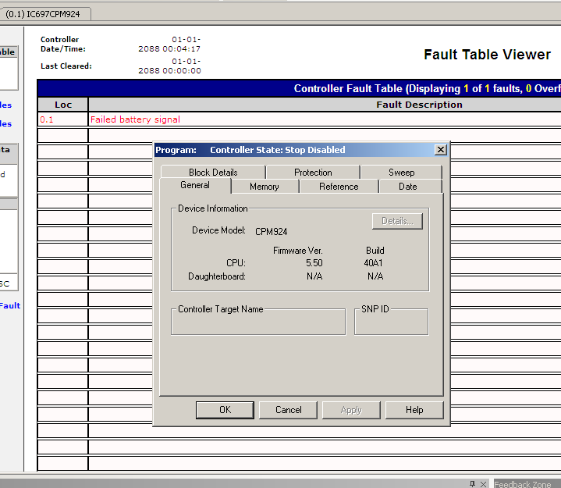
Task: Click the Loc column header
Action: (x=63, y=105)
